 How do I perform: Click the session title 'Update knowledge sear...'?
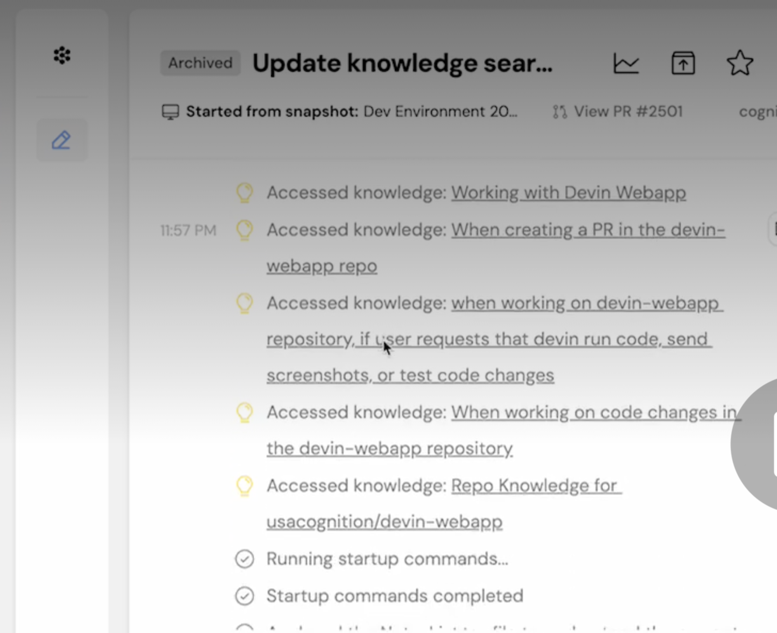click(x=402, y=63)
